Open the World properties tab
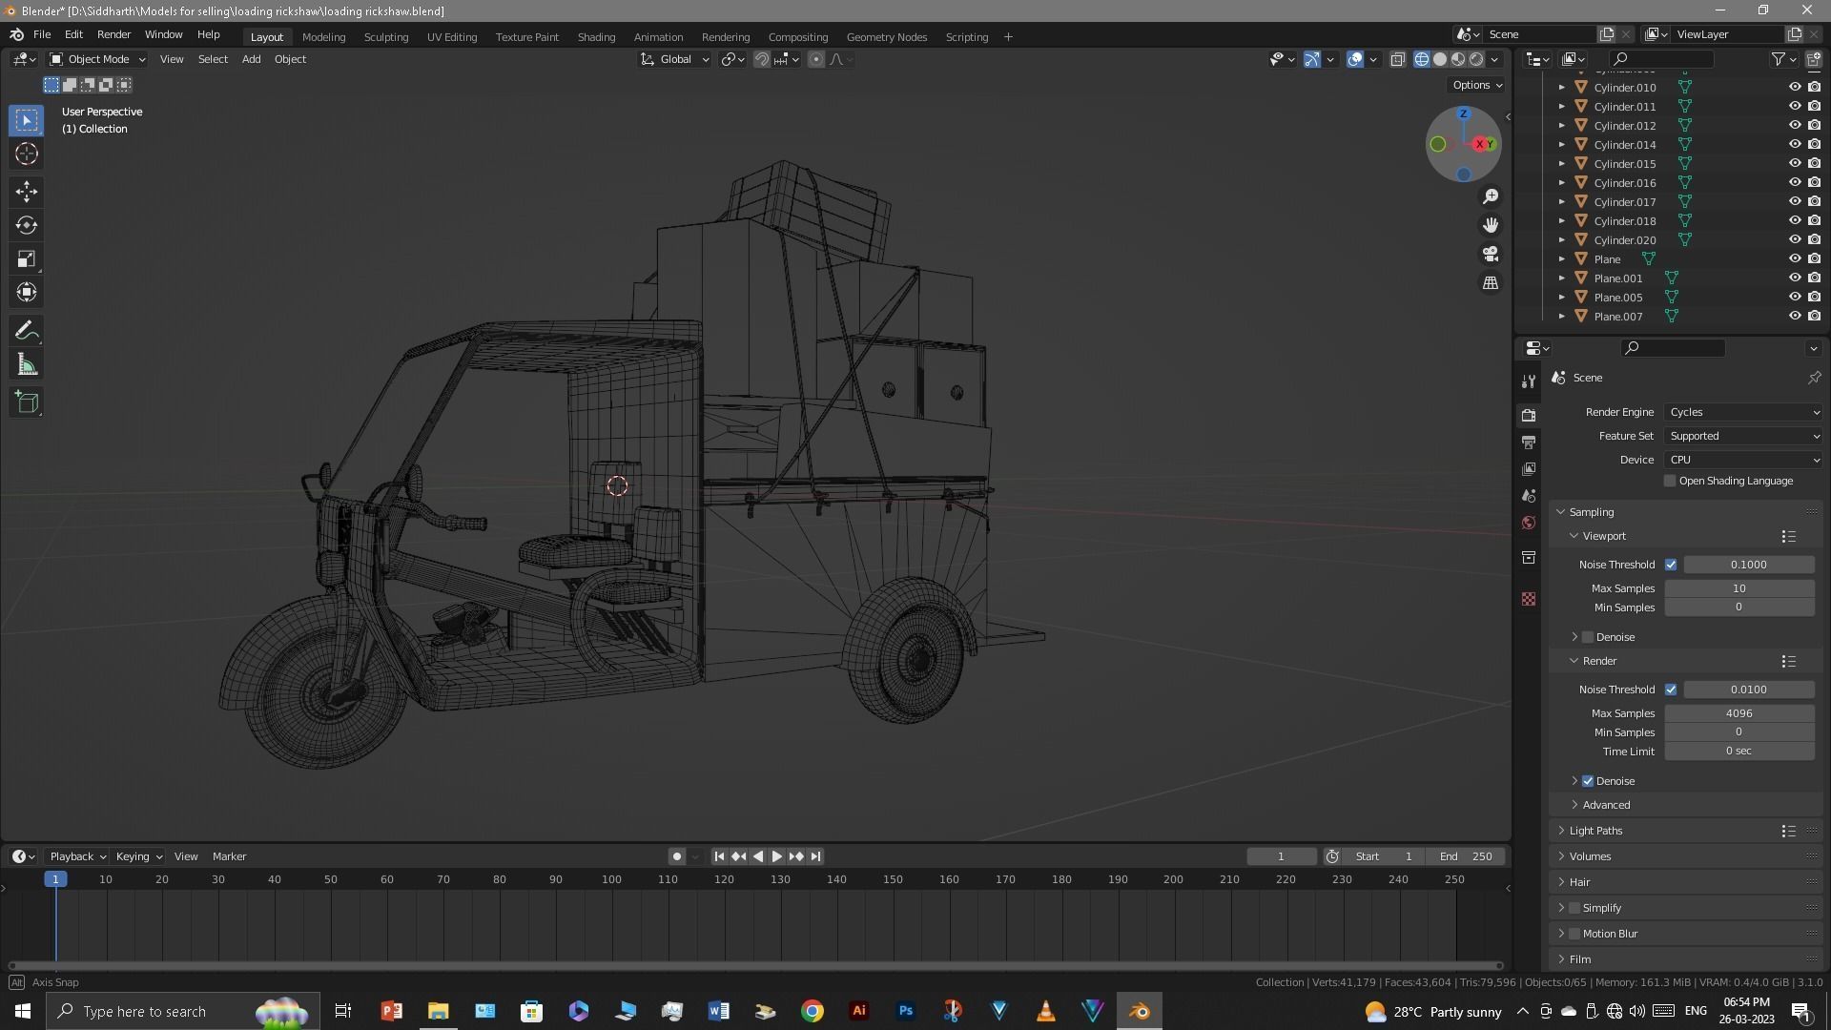 [x=1529, y=523]
